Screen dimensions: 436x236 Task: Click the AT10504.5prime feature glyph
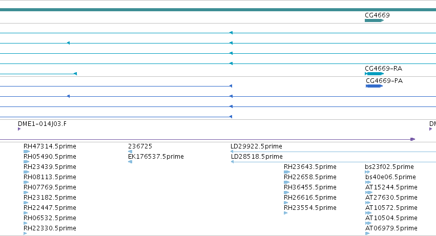(368, 223)
